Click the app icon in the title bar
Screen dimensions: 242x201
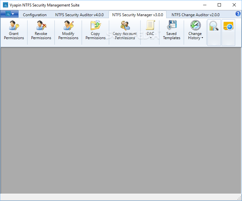coord(6,5)
